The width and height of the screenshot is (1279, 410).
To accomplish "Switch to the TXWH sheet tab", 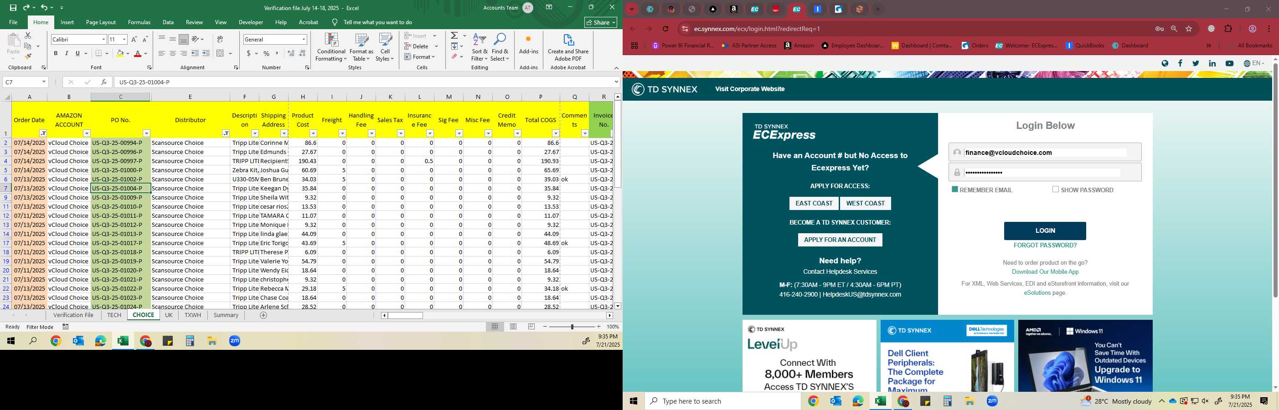I will 193,315.
